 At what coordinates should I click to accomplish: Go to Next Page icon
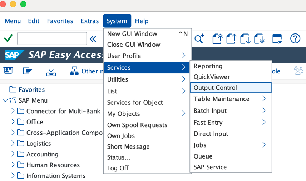point(245,38)
